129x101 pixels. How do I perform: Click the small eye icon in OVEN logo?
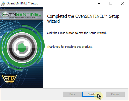pyautogui.click(x=5, y=14)
